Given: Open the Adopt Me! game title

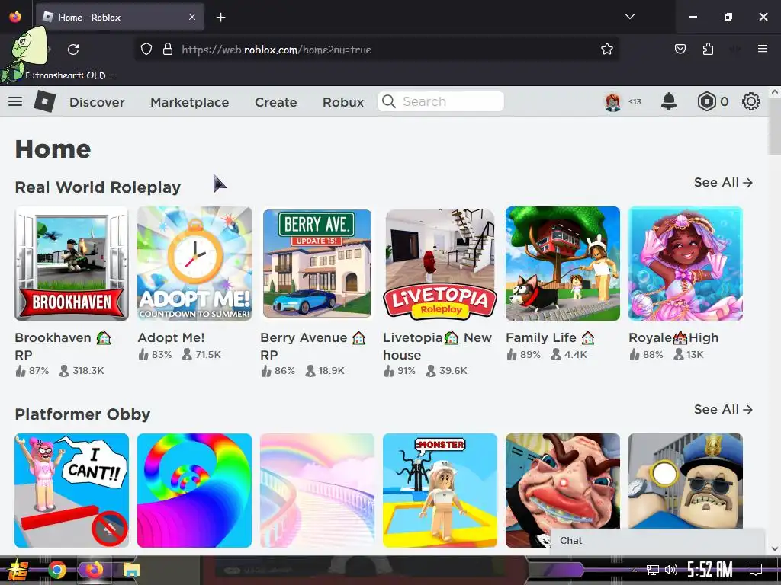Looking at the screenshot, I should pyautogui.click(x=171, y=337).
